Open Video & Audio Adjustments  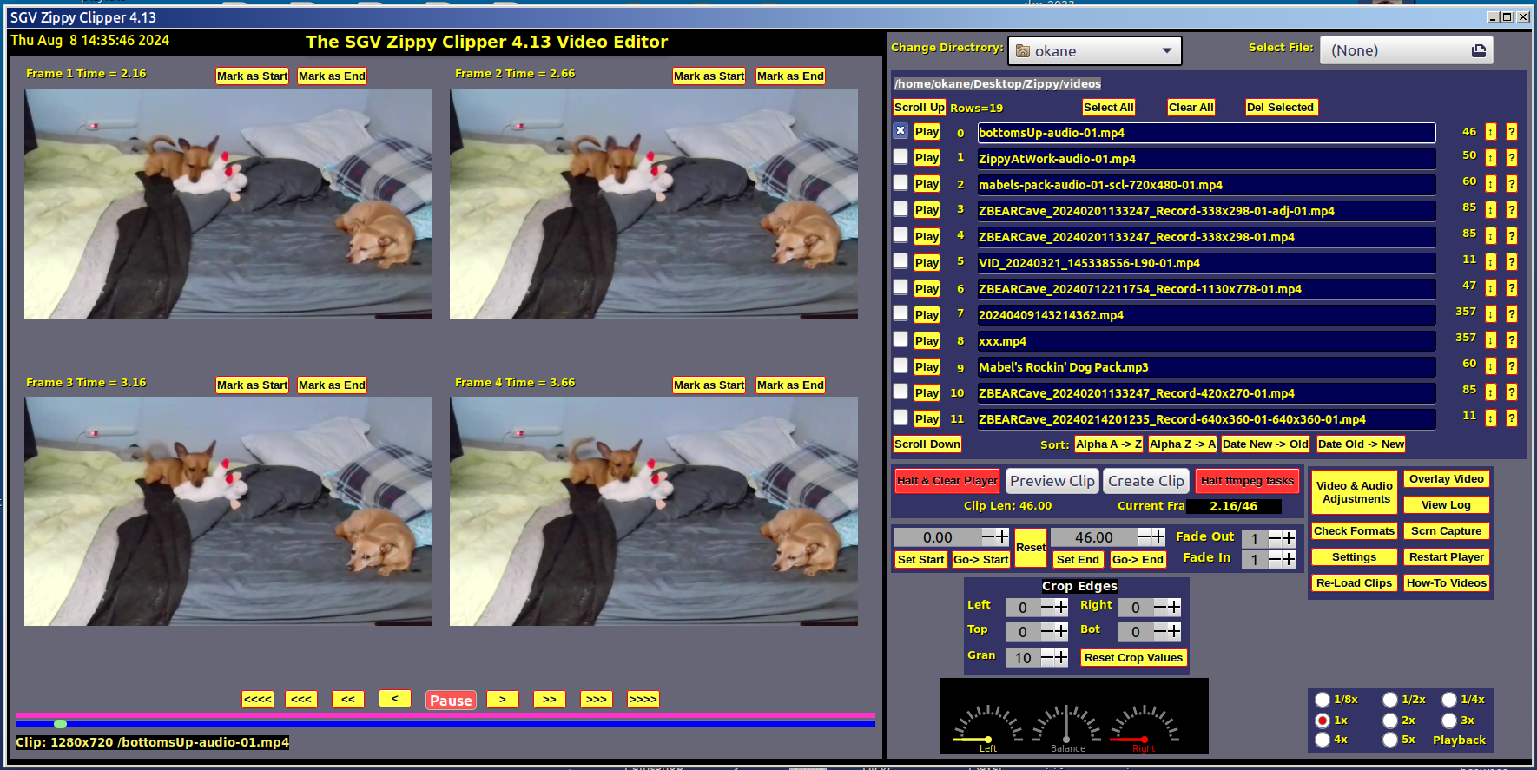(x=1354, y=492)
